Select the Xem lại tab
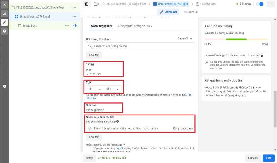Screen dimensions: 277x163 click(x=191, y=12)
